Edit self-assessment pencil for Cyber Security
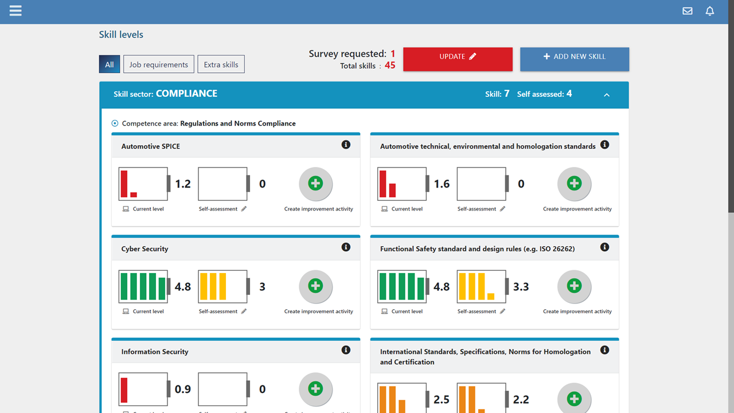The image size is (734, 413). (x=244, y=311)
